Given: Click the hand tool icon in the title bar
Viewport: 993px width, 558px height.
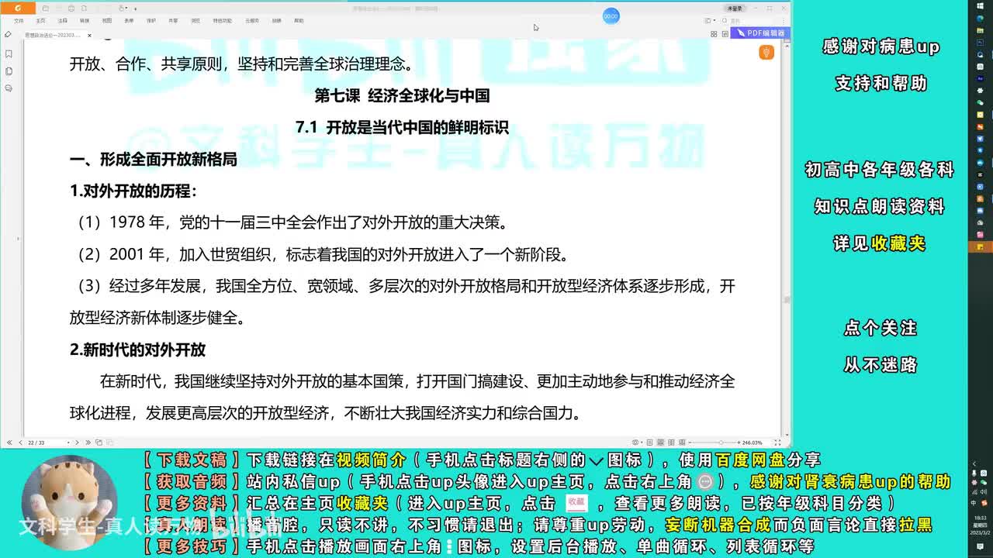Looking at the screenshot, I should [121, 9].
